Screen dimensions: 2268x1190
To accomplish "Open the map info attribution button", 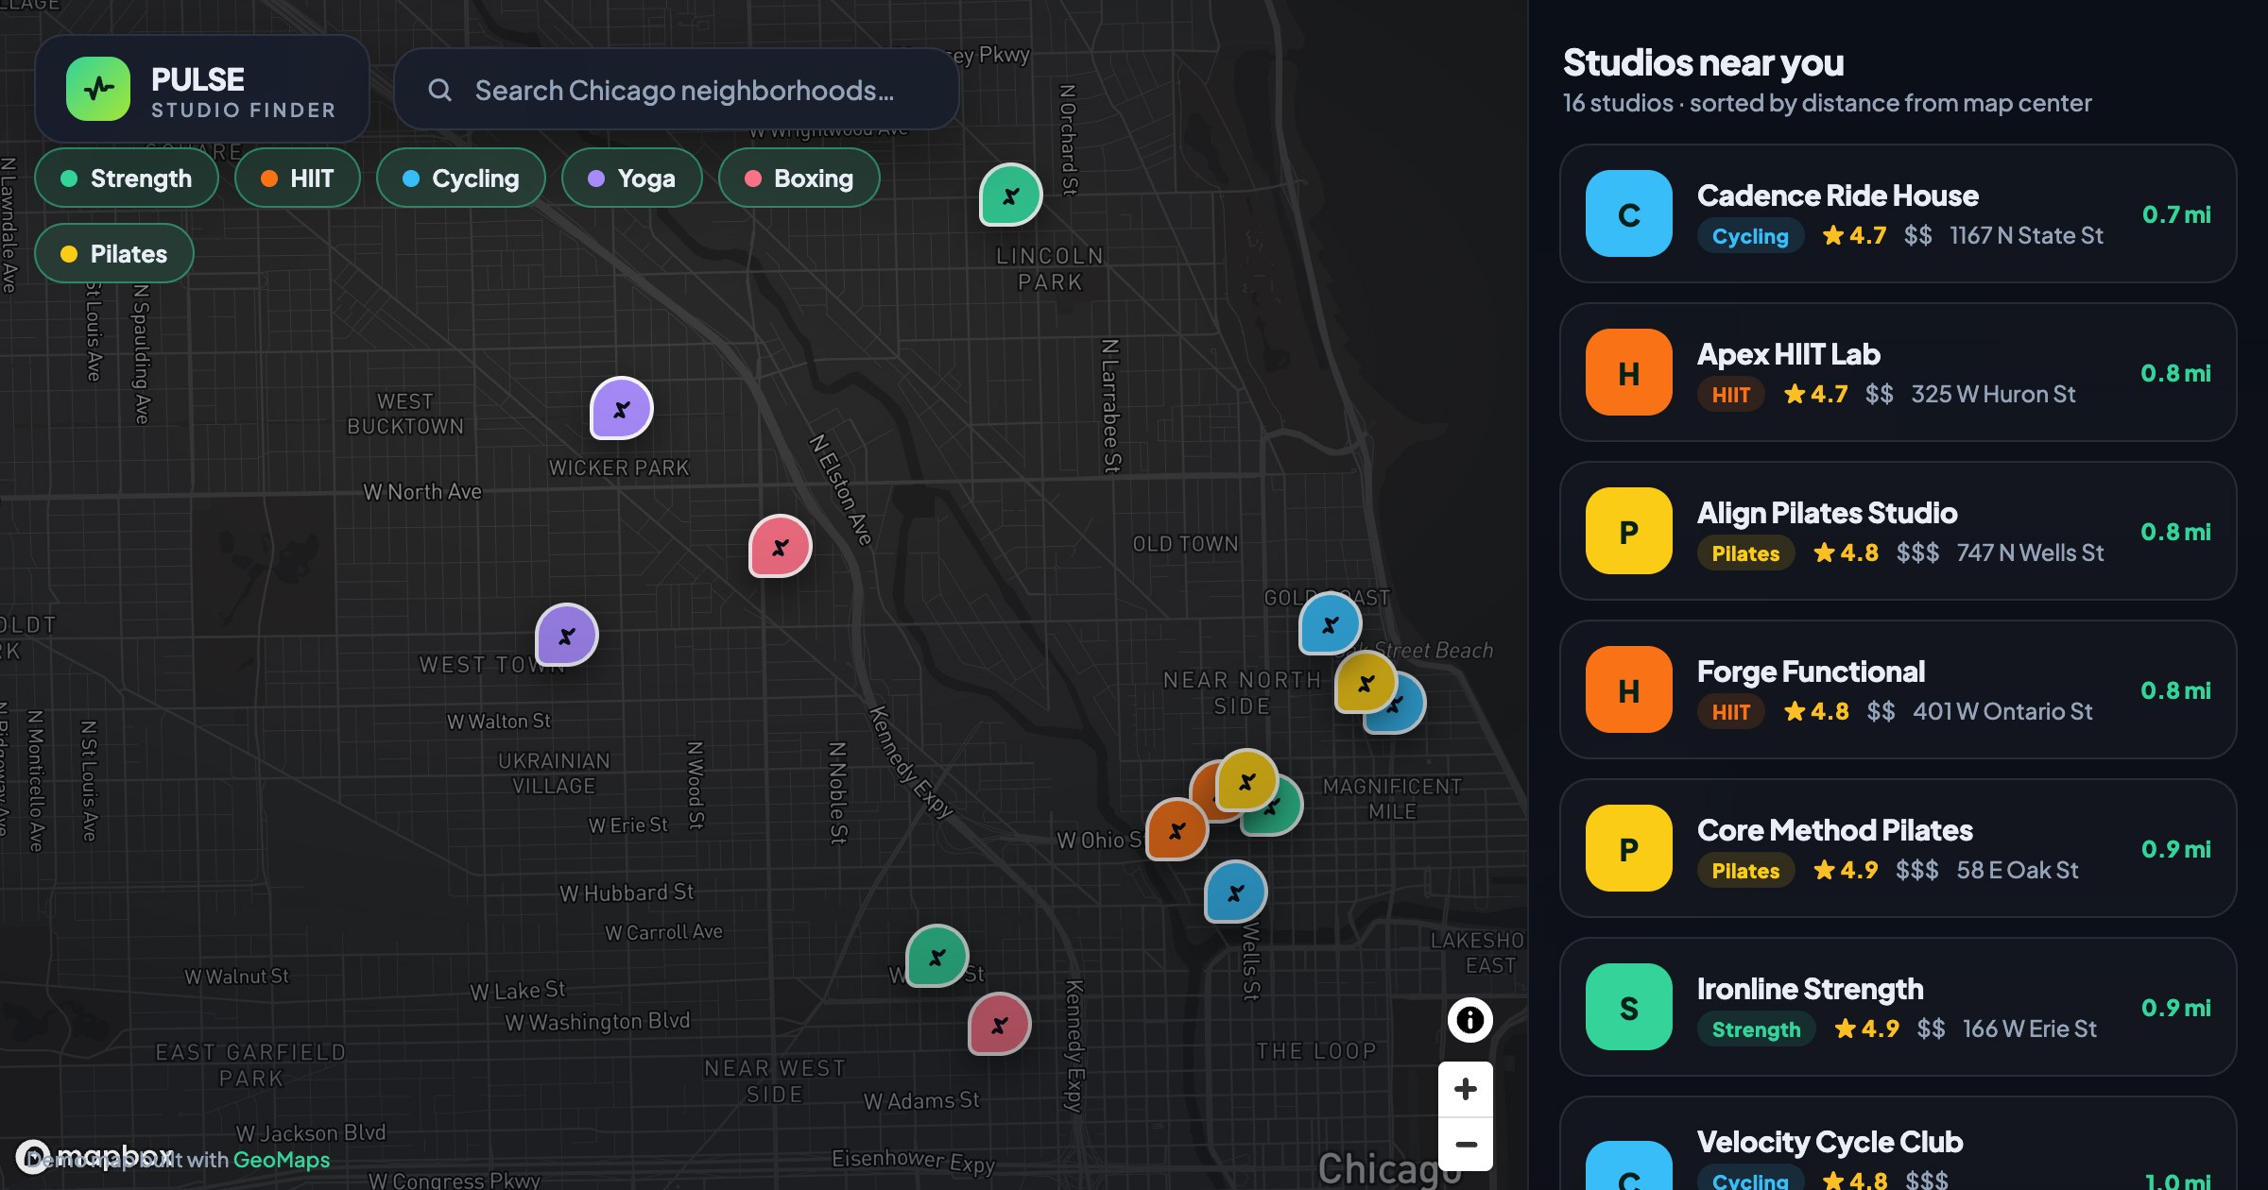I will 1469,1020.
